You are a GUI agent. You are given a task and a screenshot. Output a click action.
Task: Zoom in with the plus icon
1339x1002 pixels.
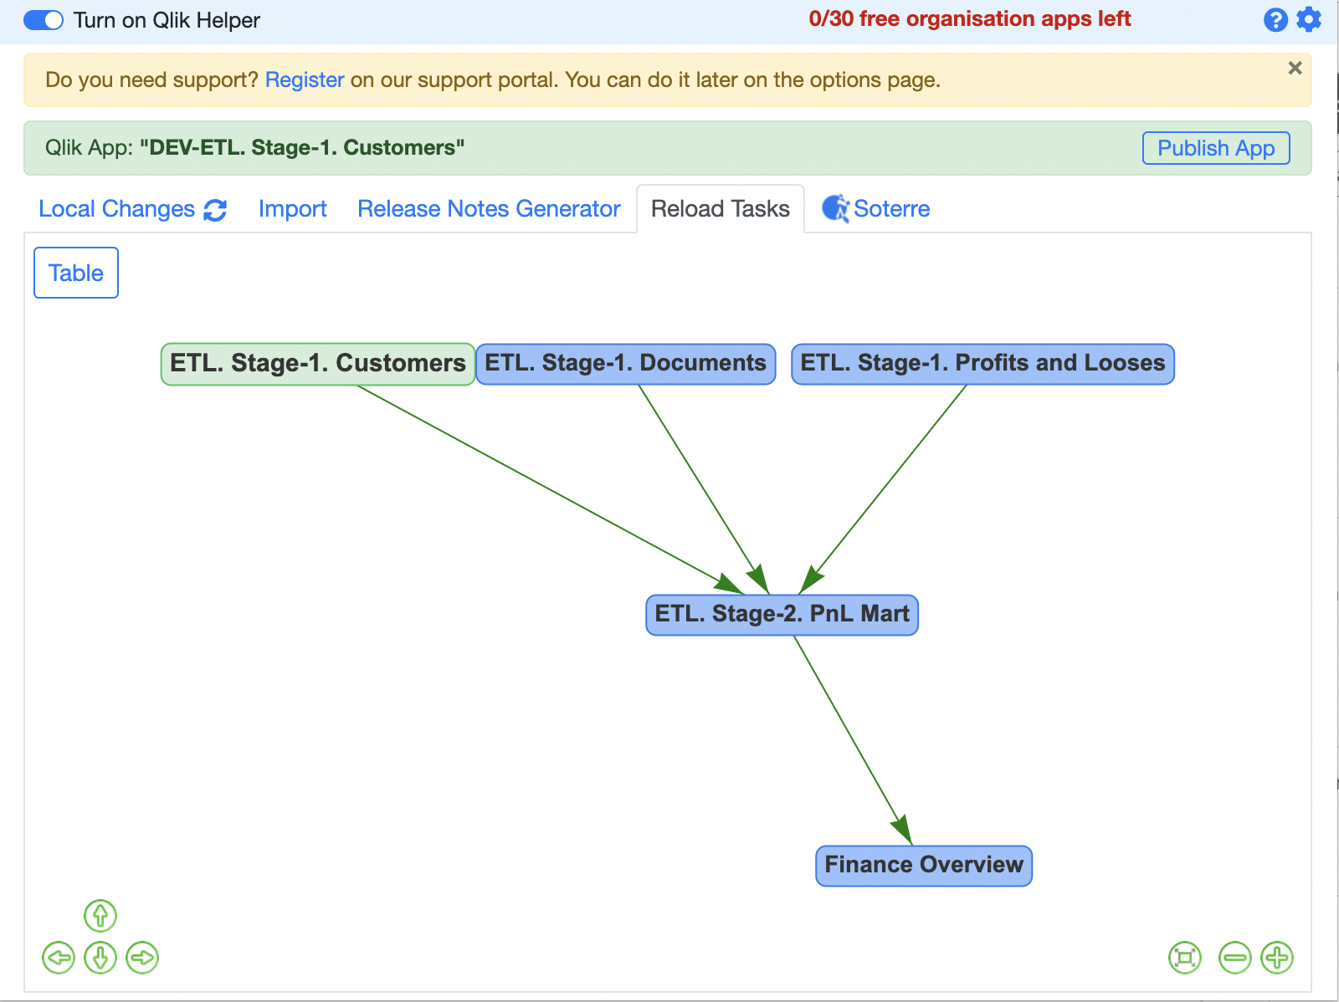(x=1275, y=958)
